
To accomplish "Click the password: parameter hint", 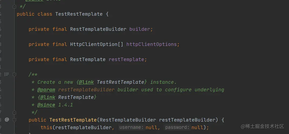I will 177,128.
